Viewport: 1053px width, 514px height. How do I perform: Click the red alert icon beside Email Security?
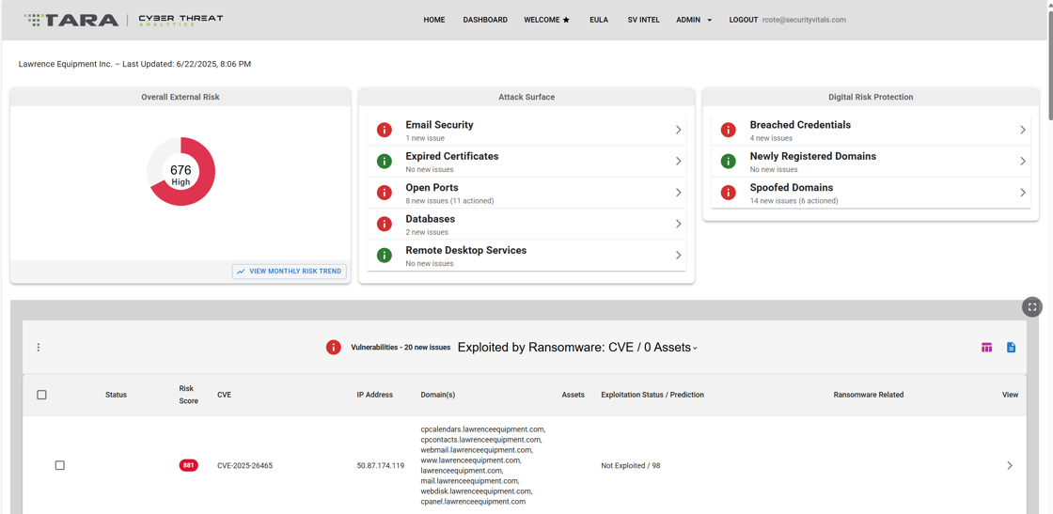(385, 130)
